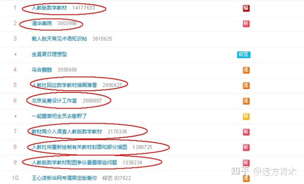Click the 沸 badge for 北京吴勇设计工作室
304x184 pixels.
(246, 101)
